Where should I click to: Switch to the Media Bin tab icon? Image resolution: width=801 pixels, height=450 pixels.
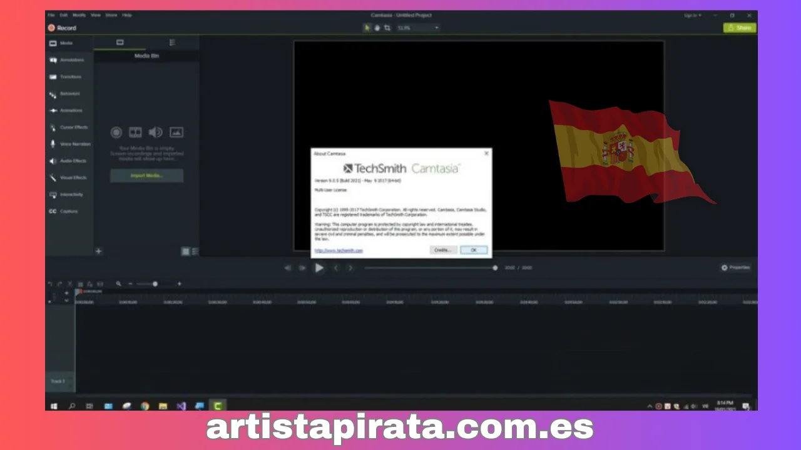[120, 42]
